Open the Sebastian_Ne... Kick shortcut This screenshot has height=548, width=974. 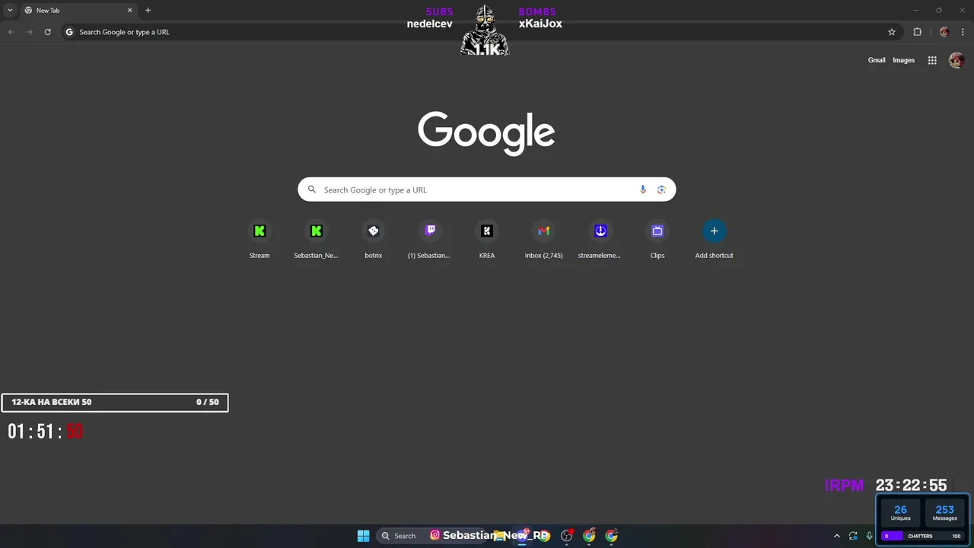point(316,239)
